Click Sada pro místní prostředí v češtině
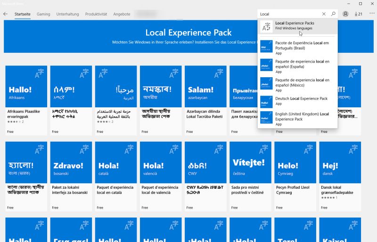The image size is (377, 242). pos(247,190)
